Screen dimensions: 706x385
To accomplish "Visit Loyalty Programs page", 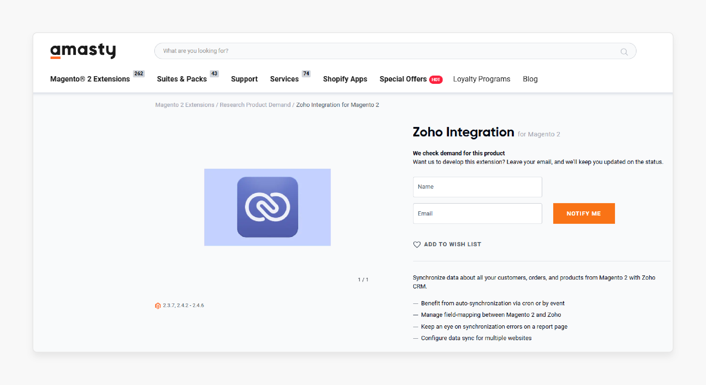I will click(482, 79).
